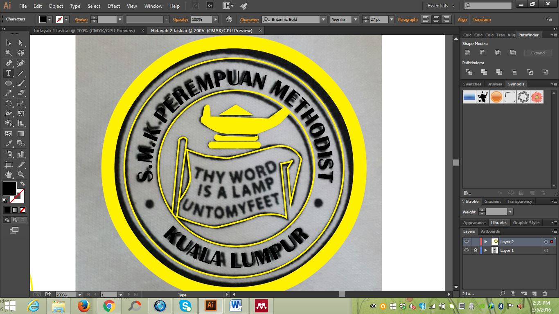Click the Paragraph link in control bar

(x=408, y=20)
